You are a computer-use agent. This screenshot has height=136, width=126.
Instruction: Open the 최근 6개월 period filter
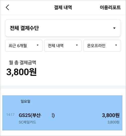click(24, 46)
